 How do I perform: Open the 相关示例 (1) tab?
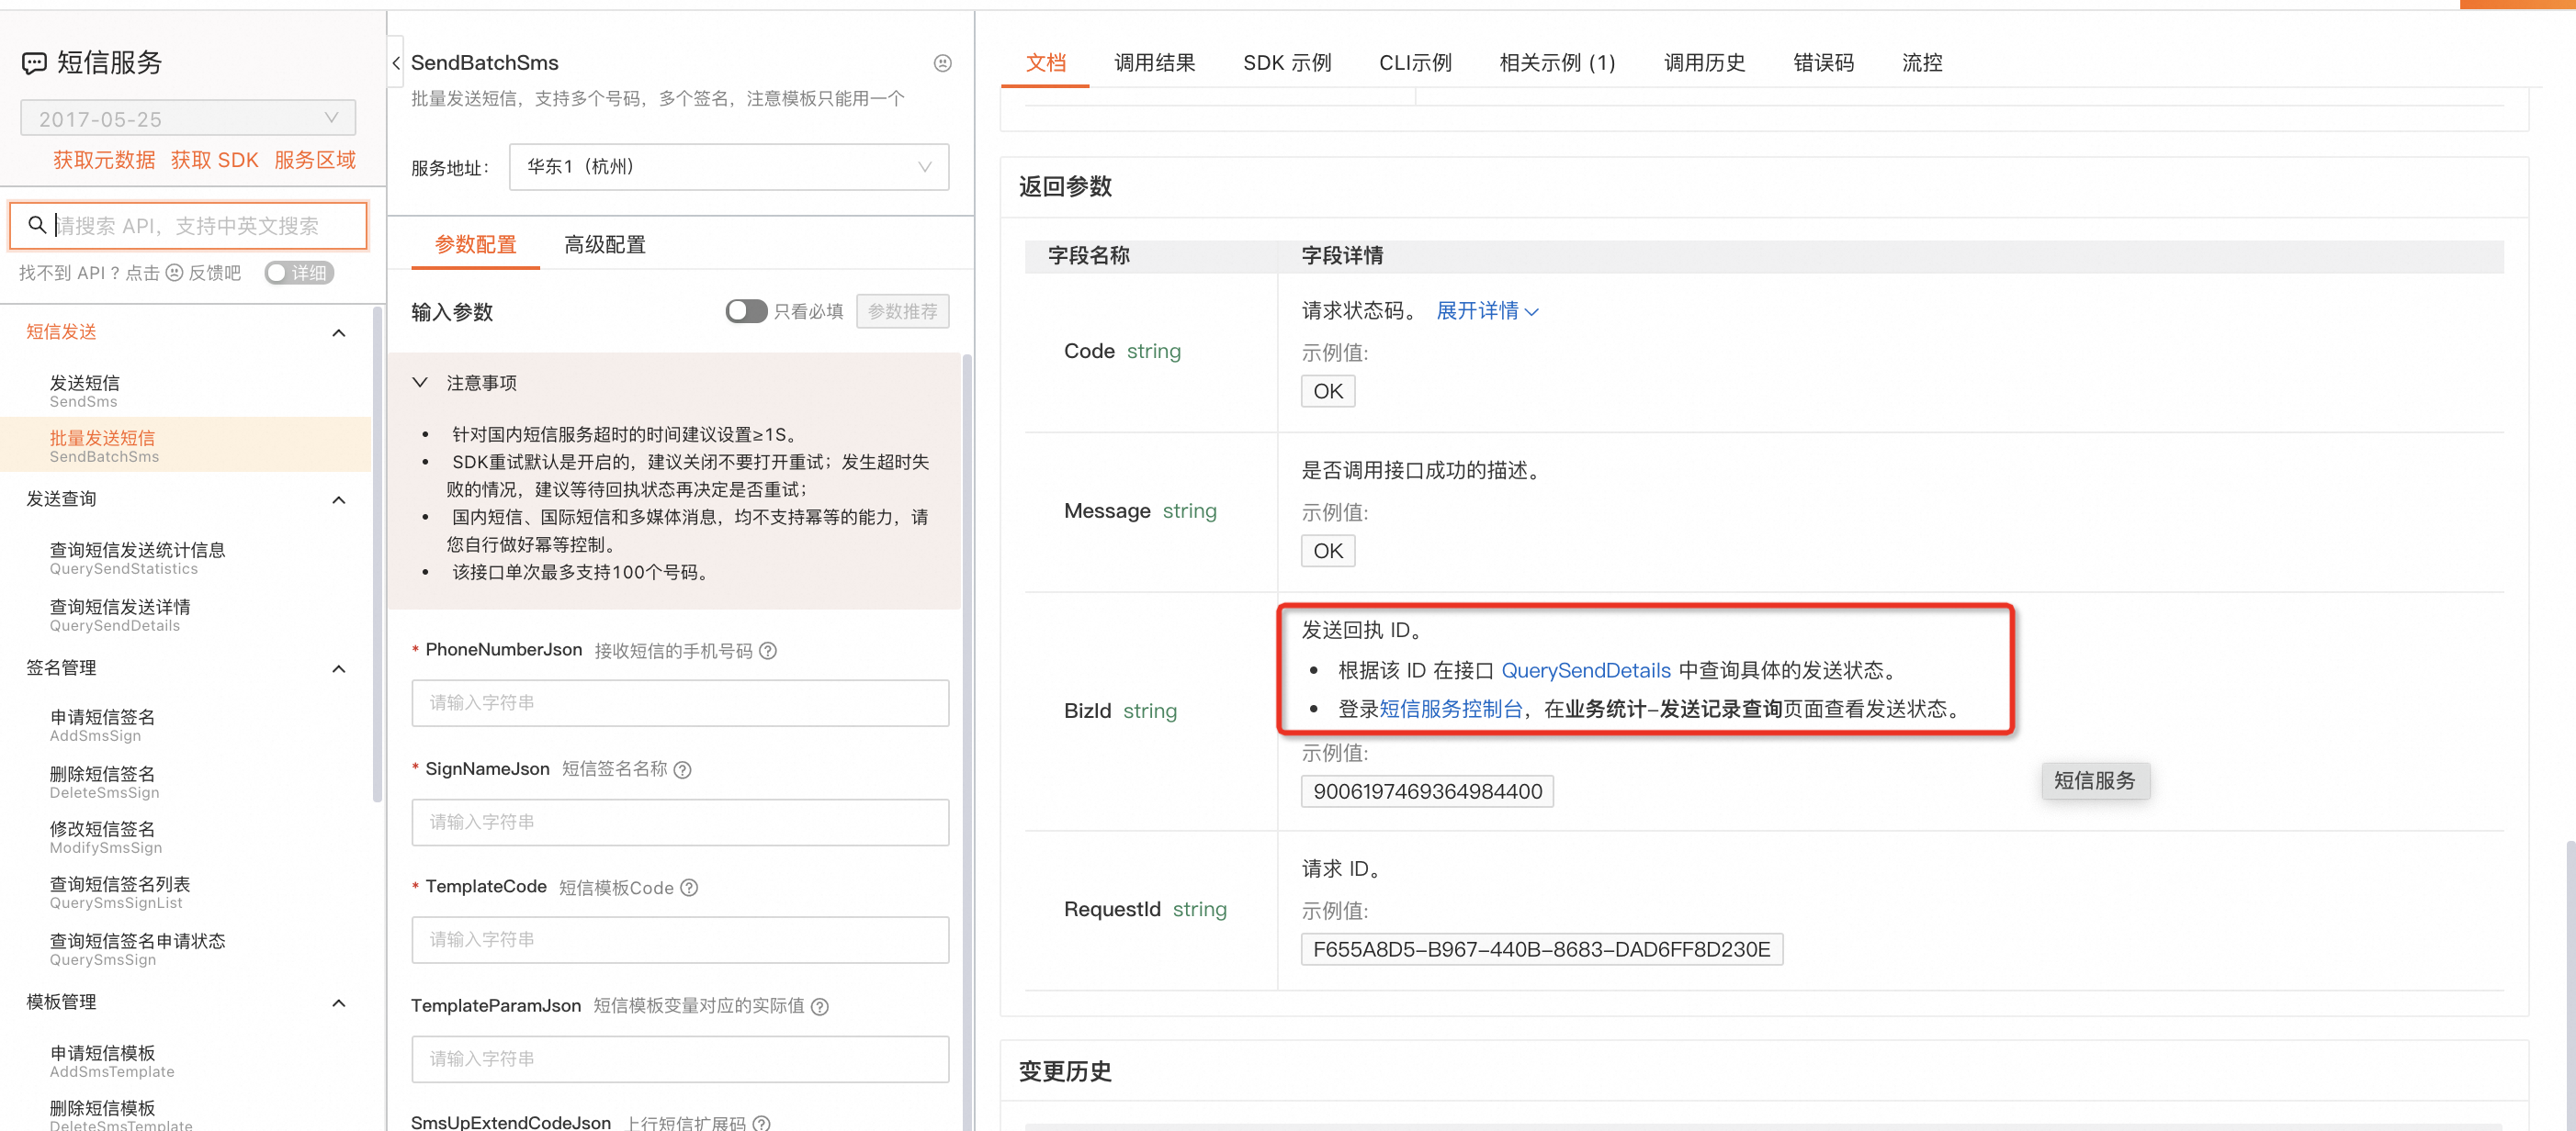click(x=1556, y=63)
